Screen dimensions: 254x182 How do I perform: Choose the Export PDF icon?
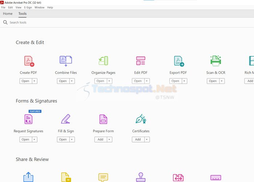click(179, 61)
